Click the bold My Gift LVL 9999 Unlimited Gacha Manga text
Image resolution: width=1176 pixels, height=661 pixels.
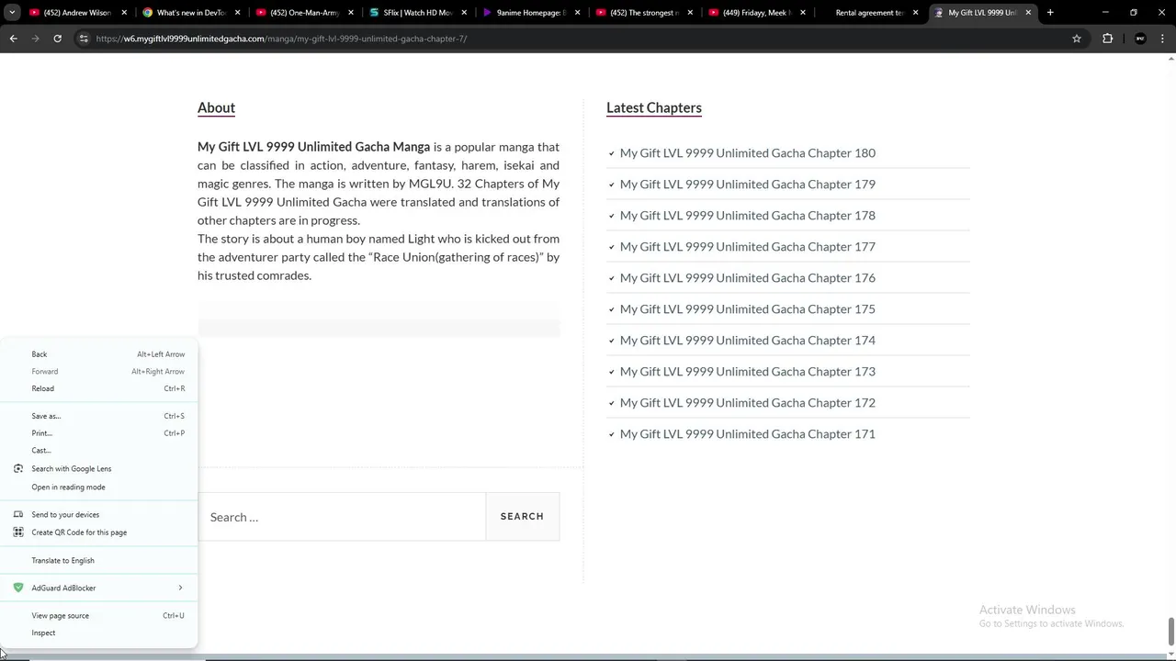[x=313, y=147]
